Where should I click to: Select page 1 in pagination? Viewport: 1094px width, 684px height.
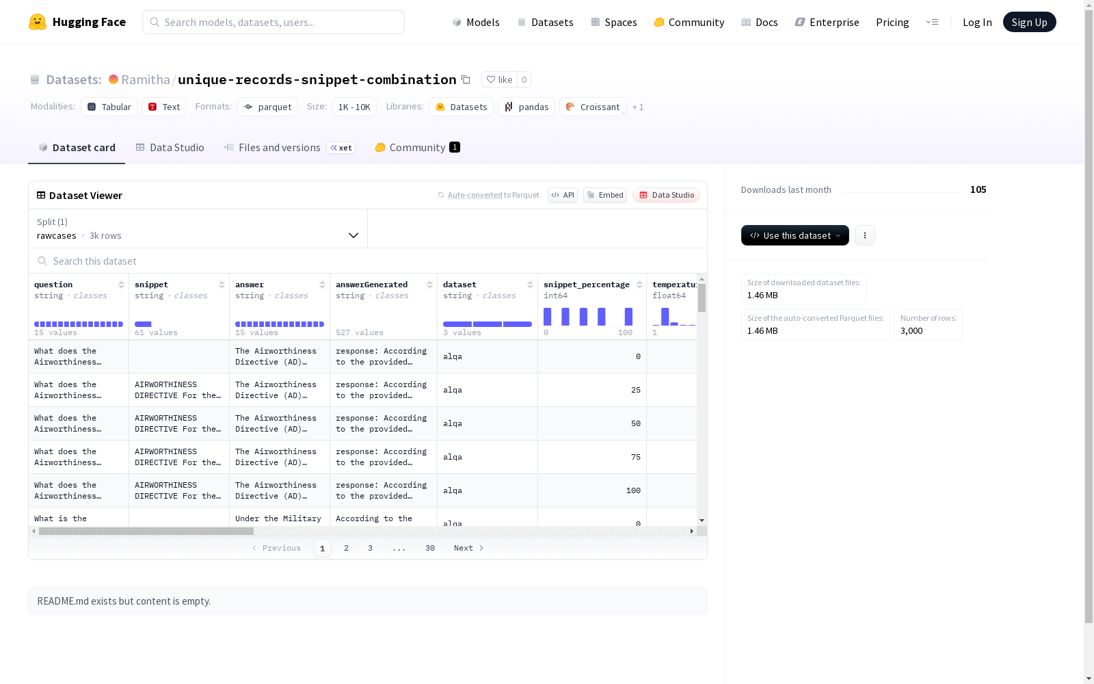(x=322, y=548)
